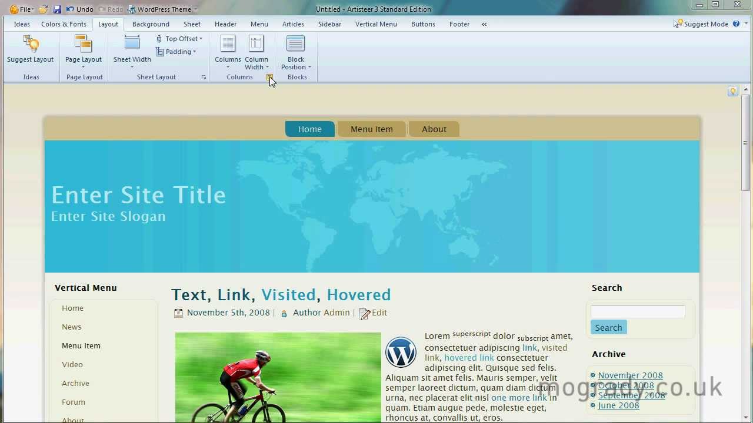Open the Column Width dropdown
Screen dimensions: 753x423
pos(256,51)
